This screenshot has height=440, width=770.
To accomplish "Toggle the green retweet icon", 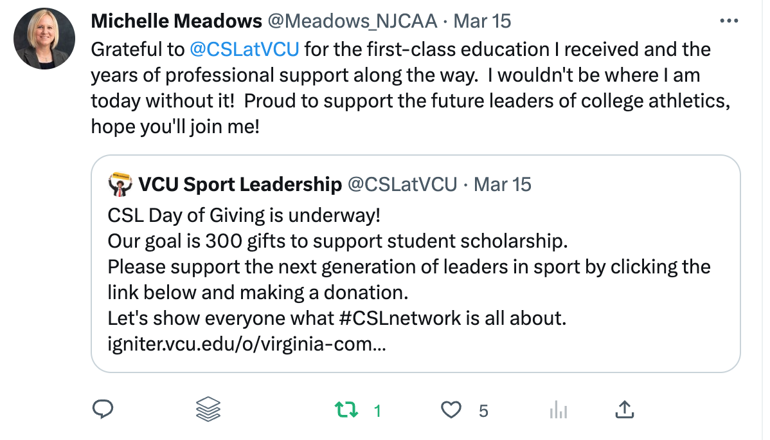I will (347, 410).
